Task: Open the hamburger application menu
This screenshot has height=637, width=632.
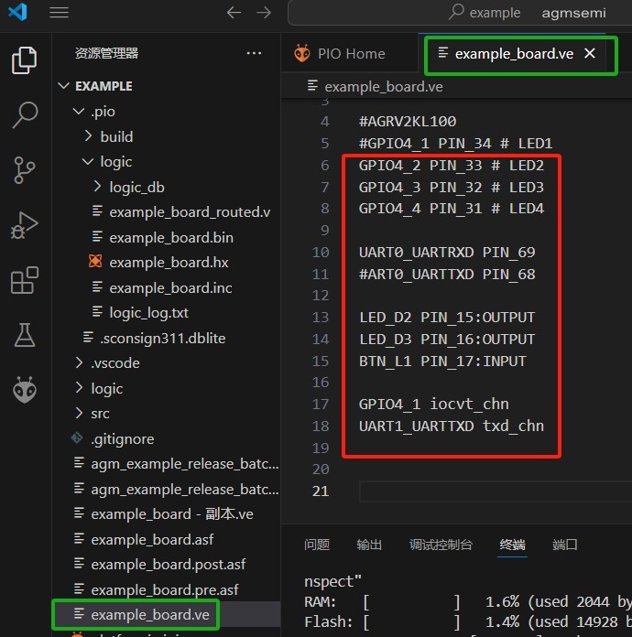Action: pyautogui.click(x=59, y=13)
